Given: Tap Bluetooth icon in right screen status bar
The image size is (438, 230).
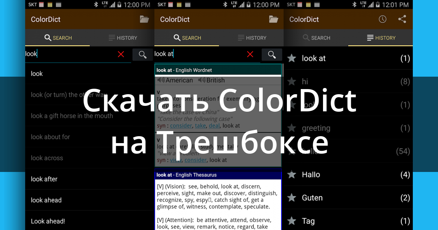Looking at the screenshot, I should (x=354, y=5).
